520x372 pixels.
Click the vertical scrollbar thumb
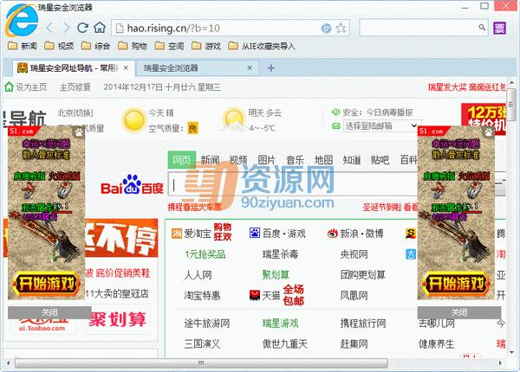pyautogui.click(x=510, y=105)
